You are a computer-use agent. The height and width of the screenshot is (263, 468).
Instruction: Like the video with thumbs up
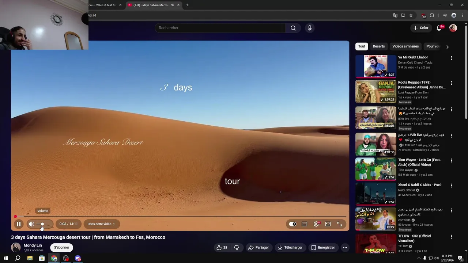(222, 248)
